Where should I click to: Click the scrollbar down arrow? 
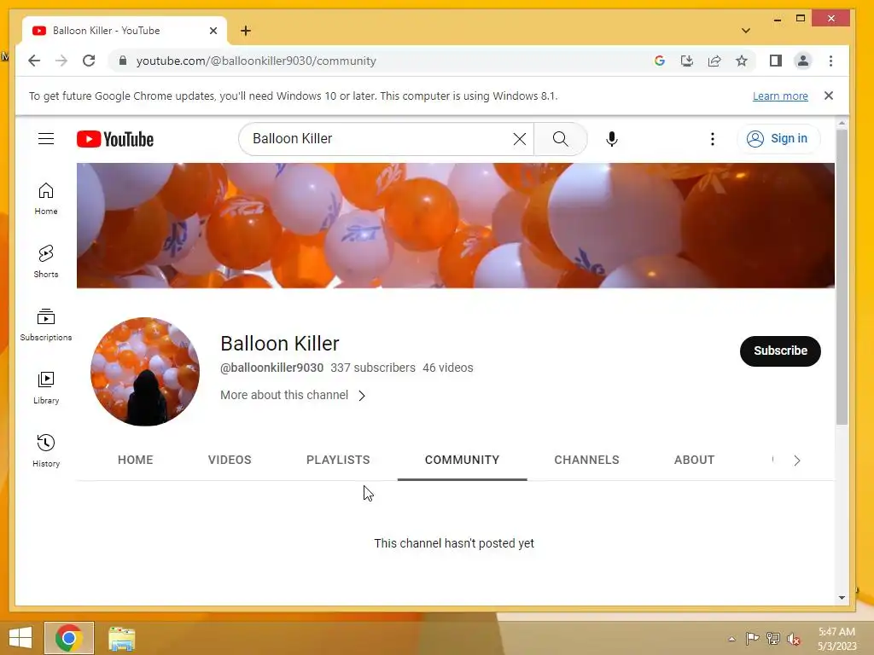[842, 598]
